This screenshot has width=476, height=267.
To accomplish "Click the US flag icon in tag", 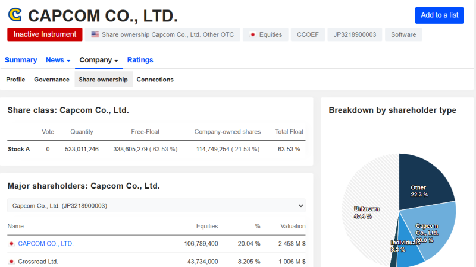I will [95, 34].
